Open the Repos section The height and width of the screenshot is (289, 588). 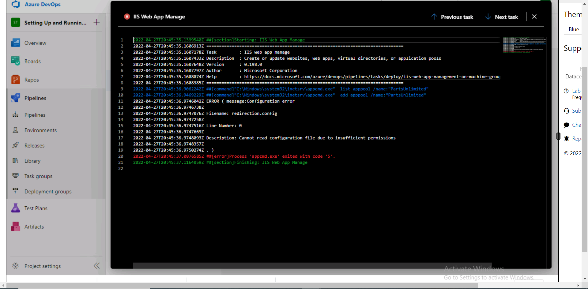click(x=32, y=79)
